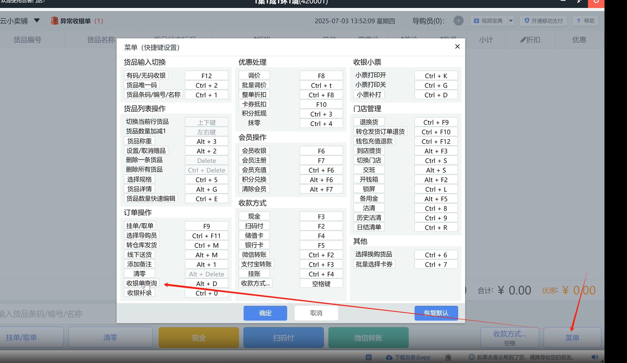This screenshot has width=627, height=363.
Task: Click 确定 to confirm shortcut settings
Action: [x=265, y=313]
